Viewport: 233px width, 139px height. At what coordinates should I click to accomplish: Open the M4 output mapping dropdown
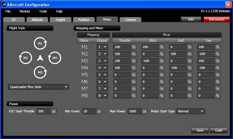(x=102, y=68)
